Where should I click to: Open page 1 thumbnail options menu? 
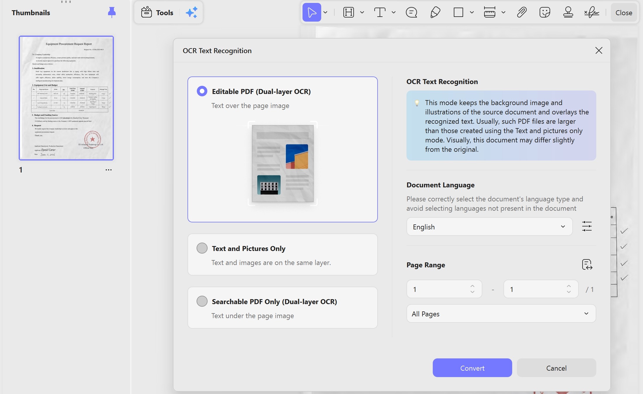109,170
